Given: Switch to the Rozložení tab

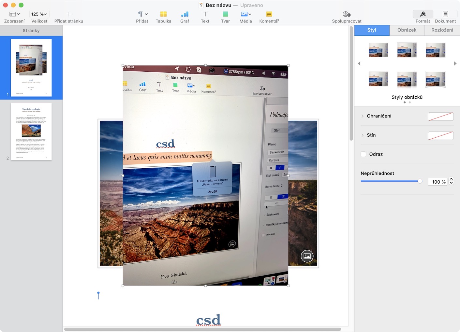Looking at the screenshot, I should click(442, 30).
